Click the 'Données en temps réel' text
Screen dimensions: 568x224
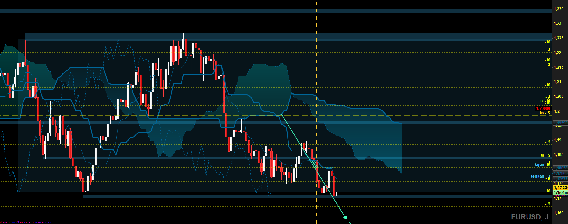34,222
